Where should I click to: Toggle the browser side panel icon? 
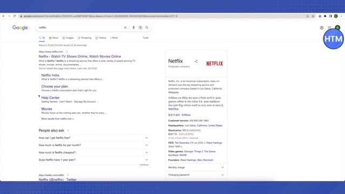point(330,16)
